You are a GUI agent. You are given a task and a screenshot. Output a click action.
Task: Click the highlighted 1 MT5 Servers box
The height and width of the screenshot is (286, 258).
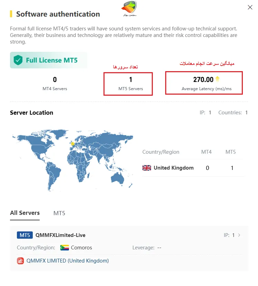coord(128,84)
